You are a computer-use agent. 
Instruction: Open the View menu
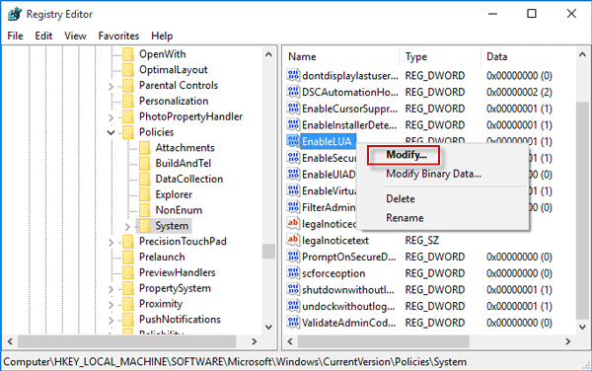coord(75,36)
